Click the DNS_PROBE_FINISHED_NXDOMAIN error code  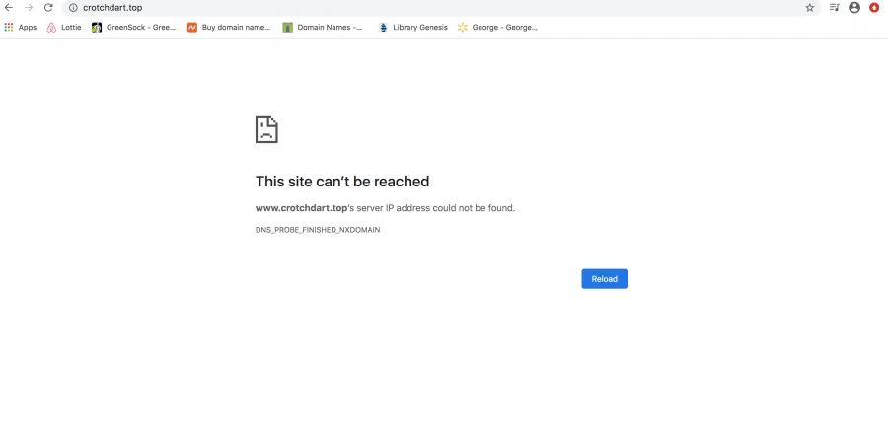click(x=318, y=230)
